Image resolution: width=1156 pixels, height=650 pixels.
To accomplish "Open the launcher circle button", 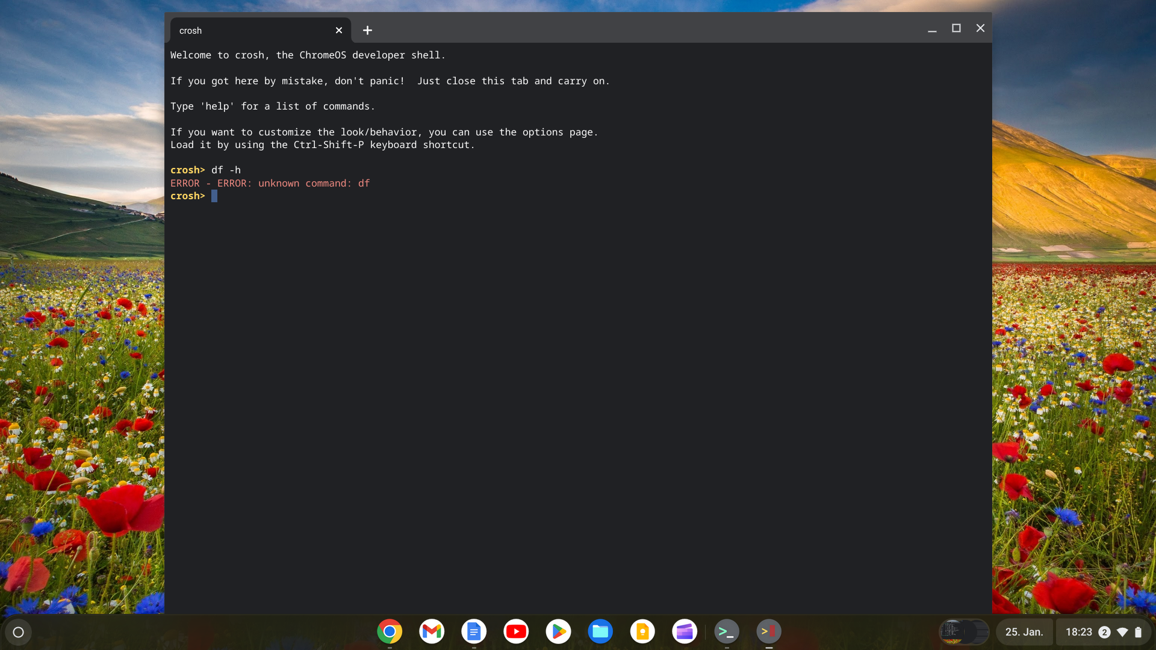I will pyautogui.click(x=18, y=632).
